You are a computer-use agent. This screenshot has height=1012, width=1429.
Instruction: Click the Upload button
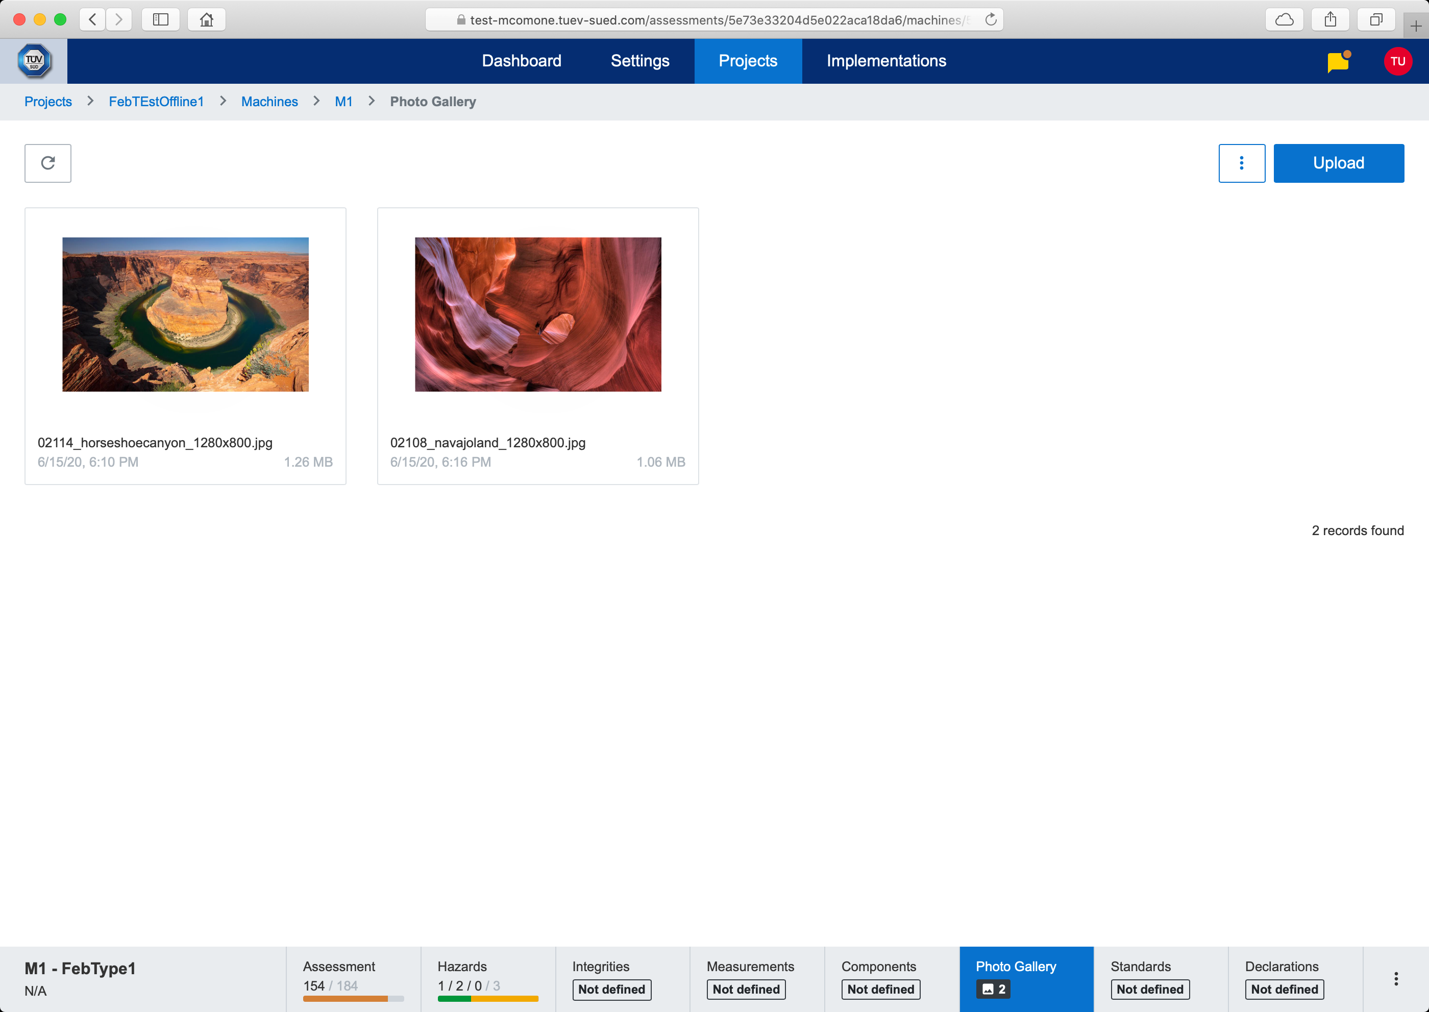[x=1338, y=163]
